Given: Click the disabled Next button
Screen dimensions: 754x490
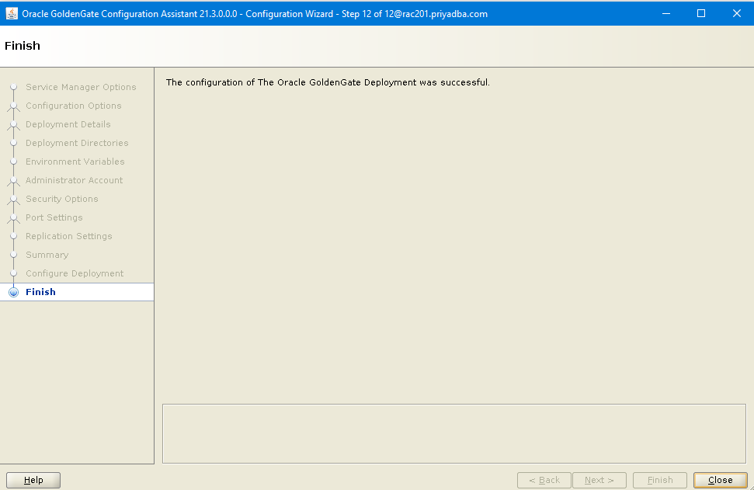Looking at the screenshot, I should click(x=599, y=480).
